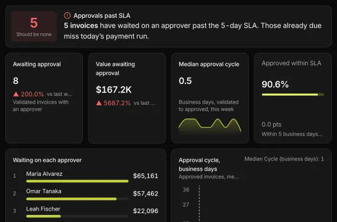This screenshot has height=222, width=337.
Task: Click the '0.0 pts' label
Action: [271, 124]
